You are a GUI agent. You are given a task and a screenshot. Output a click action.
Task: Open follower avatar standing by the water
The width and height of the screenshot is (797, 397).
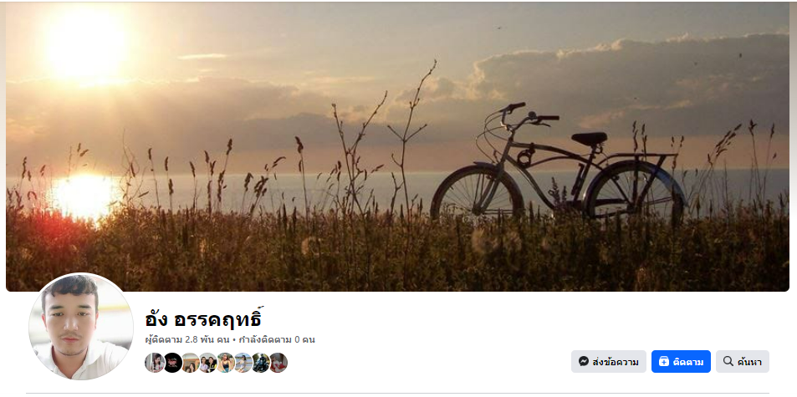[243, 363]
